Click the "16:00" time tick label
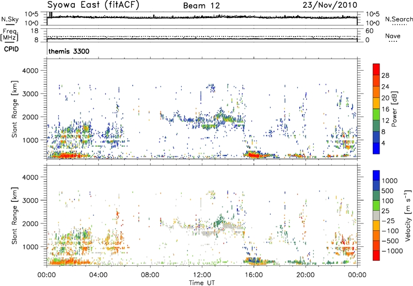 [x=253, y=275]
